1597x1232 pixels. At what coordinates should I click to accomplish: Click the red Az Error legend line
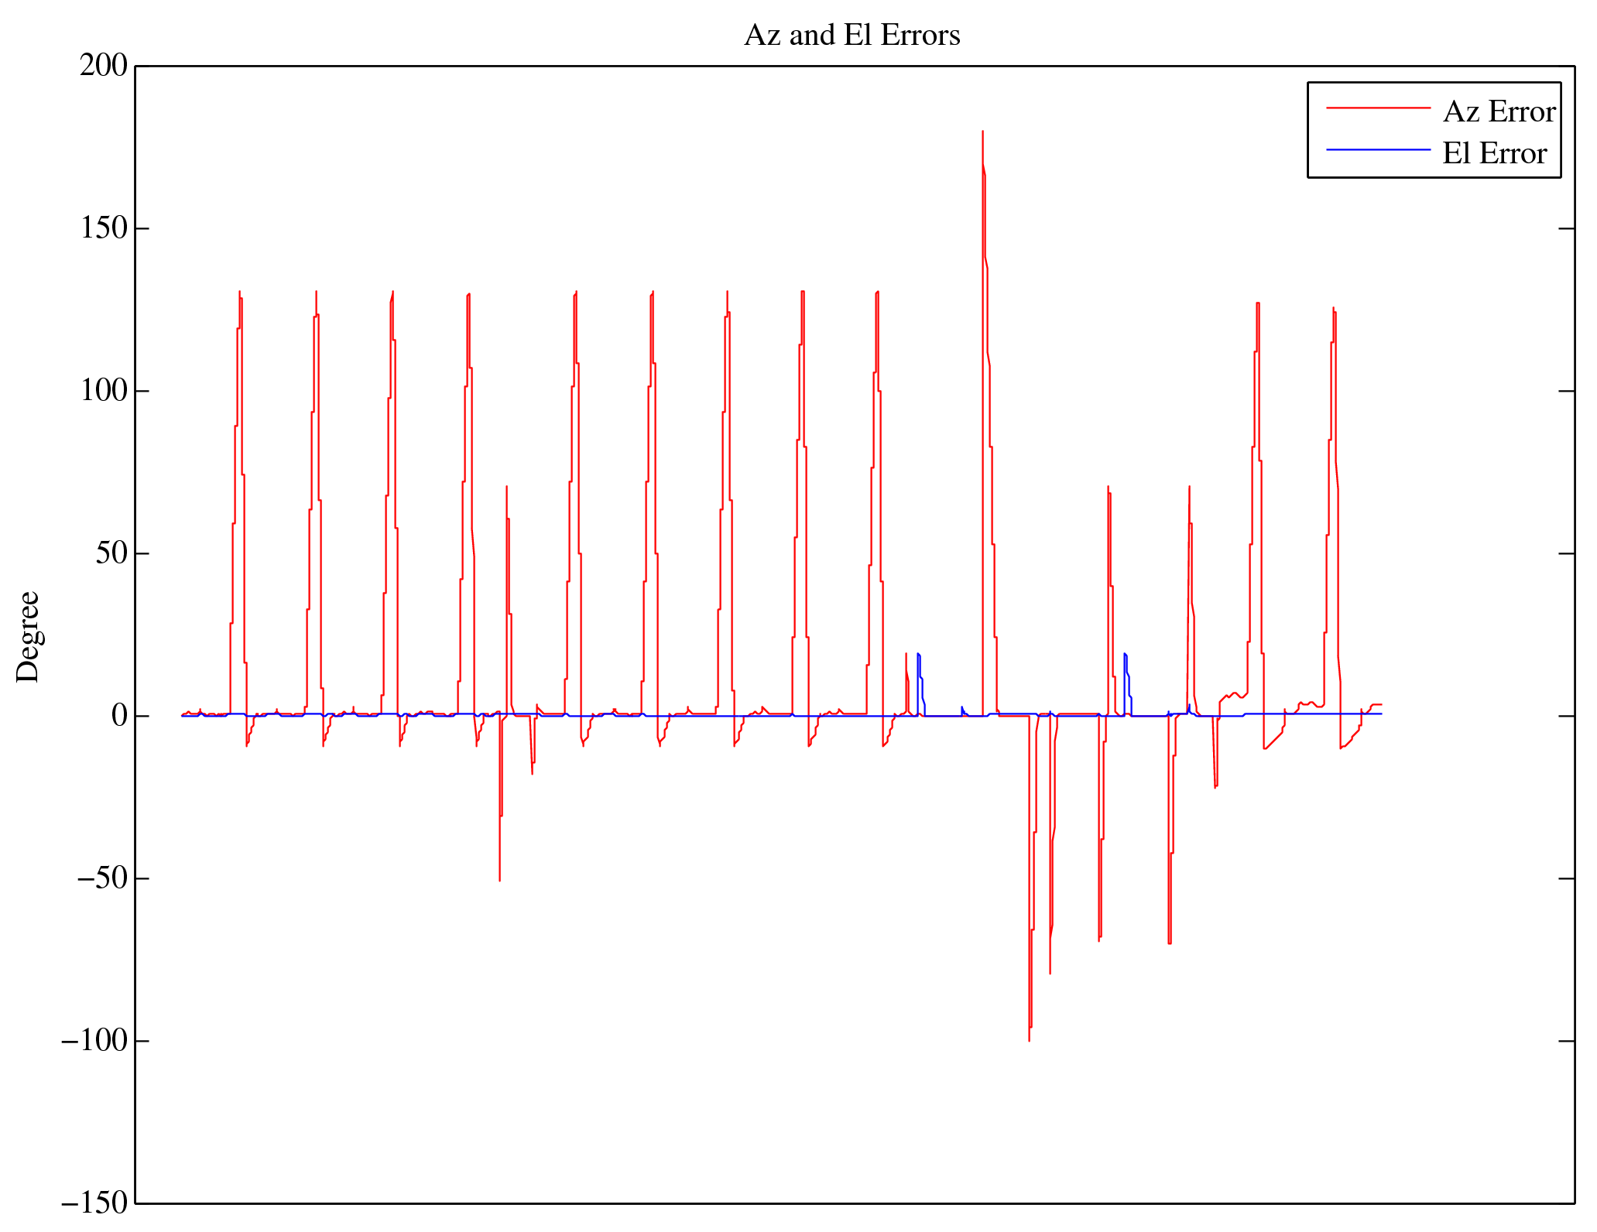[1378, 108]
